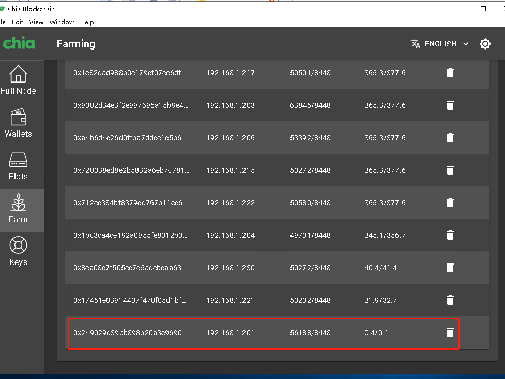
Task: Delete connection 192.168.1.230
Action: 450,268
